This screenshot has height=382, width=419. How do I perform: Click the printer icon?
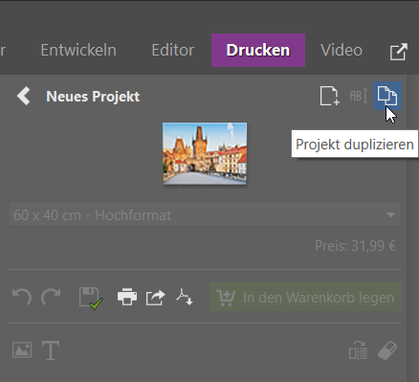click(127, 297)
